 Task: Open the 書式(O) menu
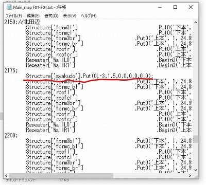click(x=51, y=16)
